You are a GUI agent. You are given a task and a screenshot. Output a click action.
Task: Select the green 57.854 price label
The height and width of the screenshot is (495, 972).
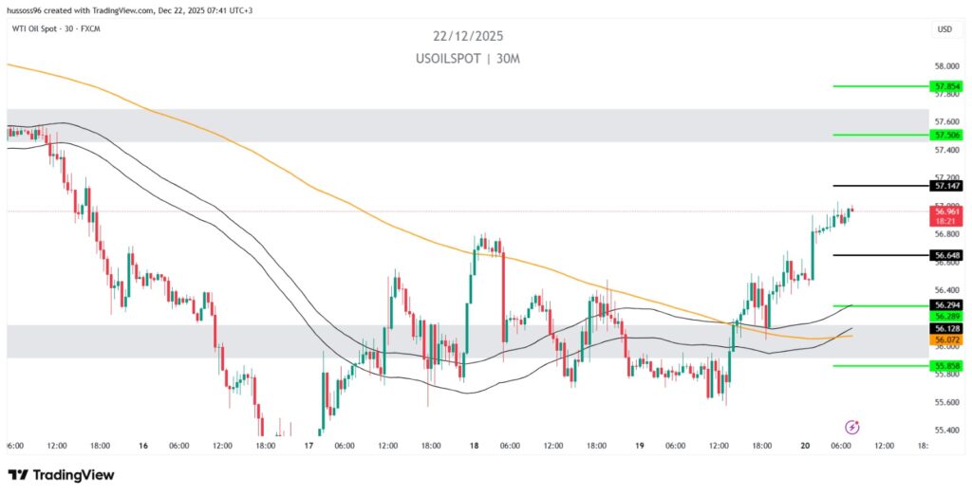[x=947, y=85]
